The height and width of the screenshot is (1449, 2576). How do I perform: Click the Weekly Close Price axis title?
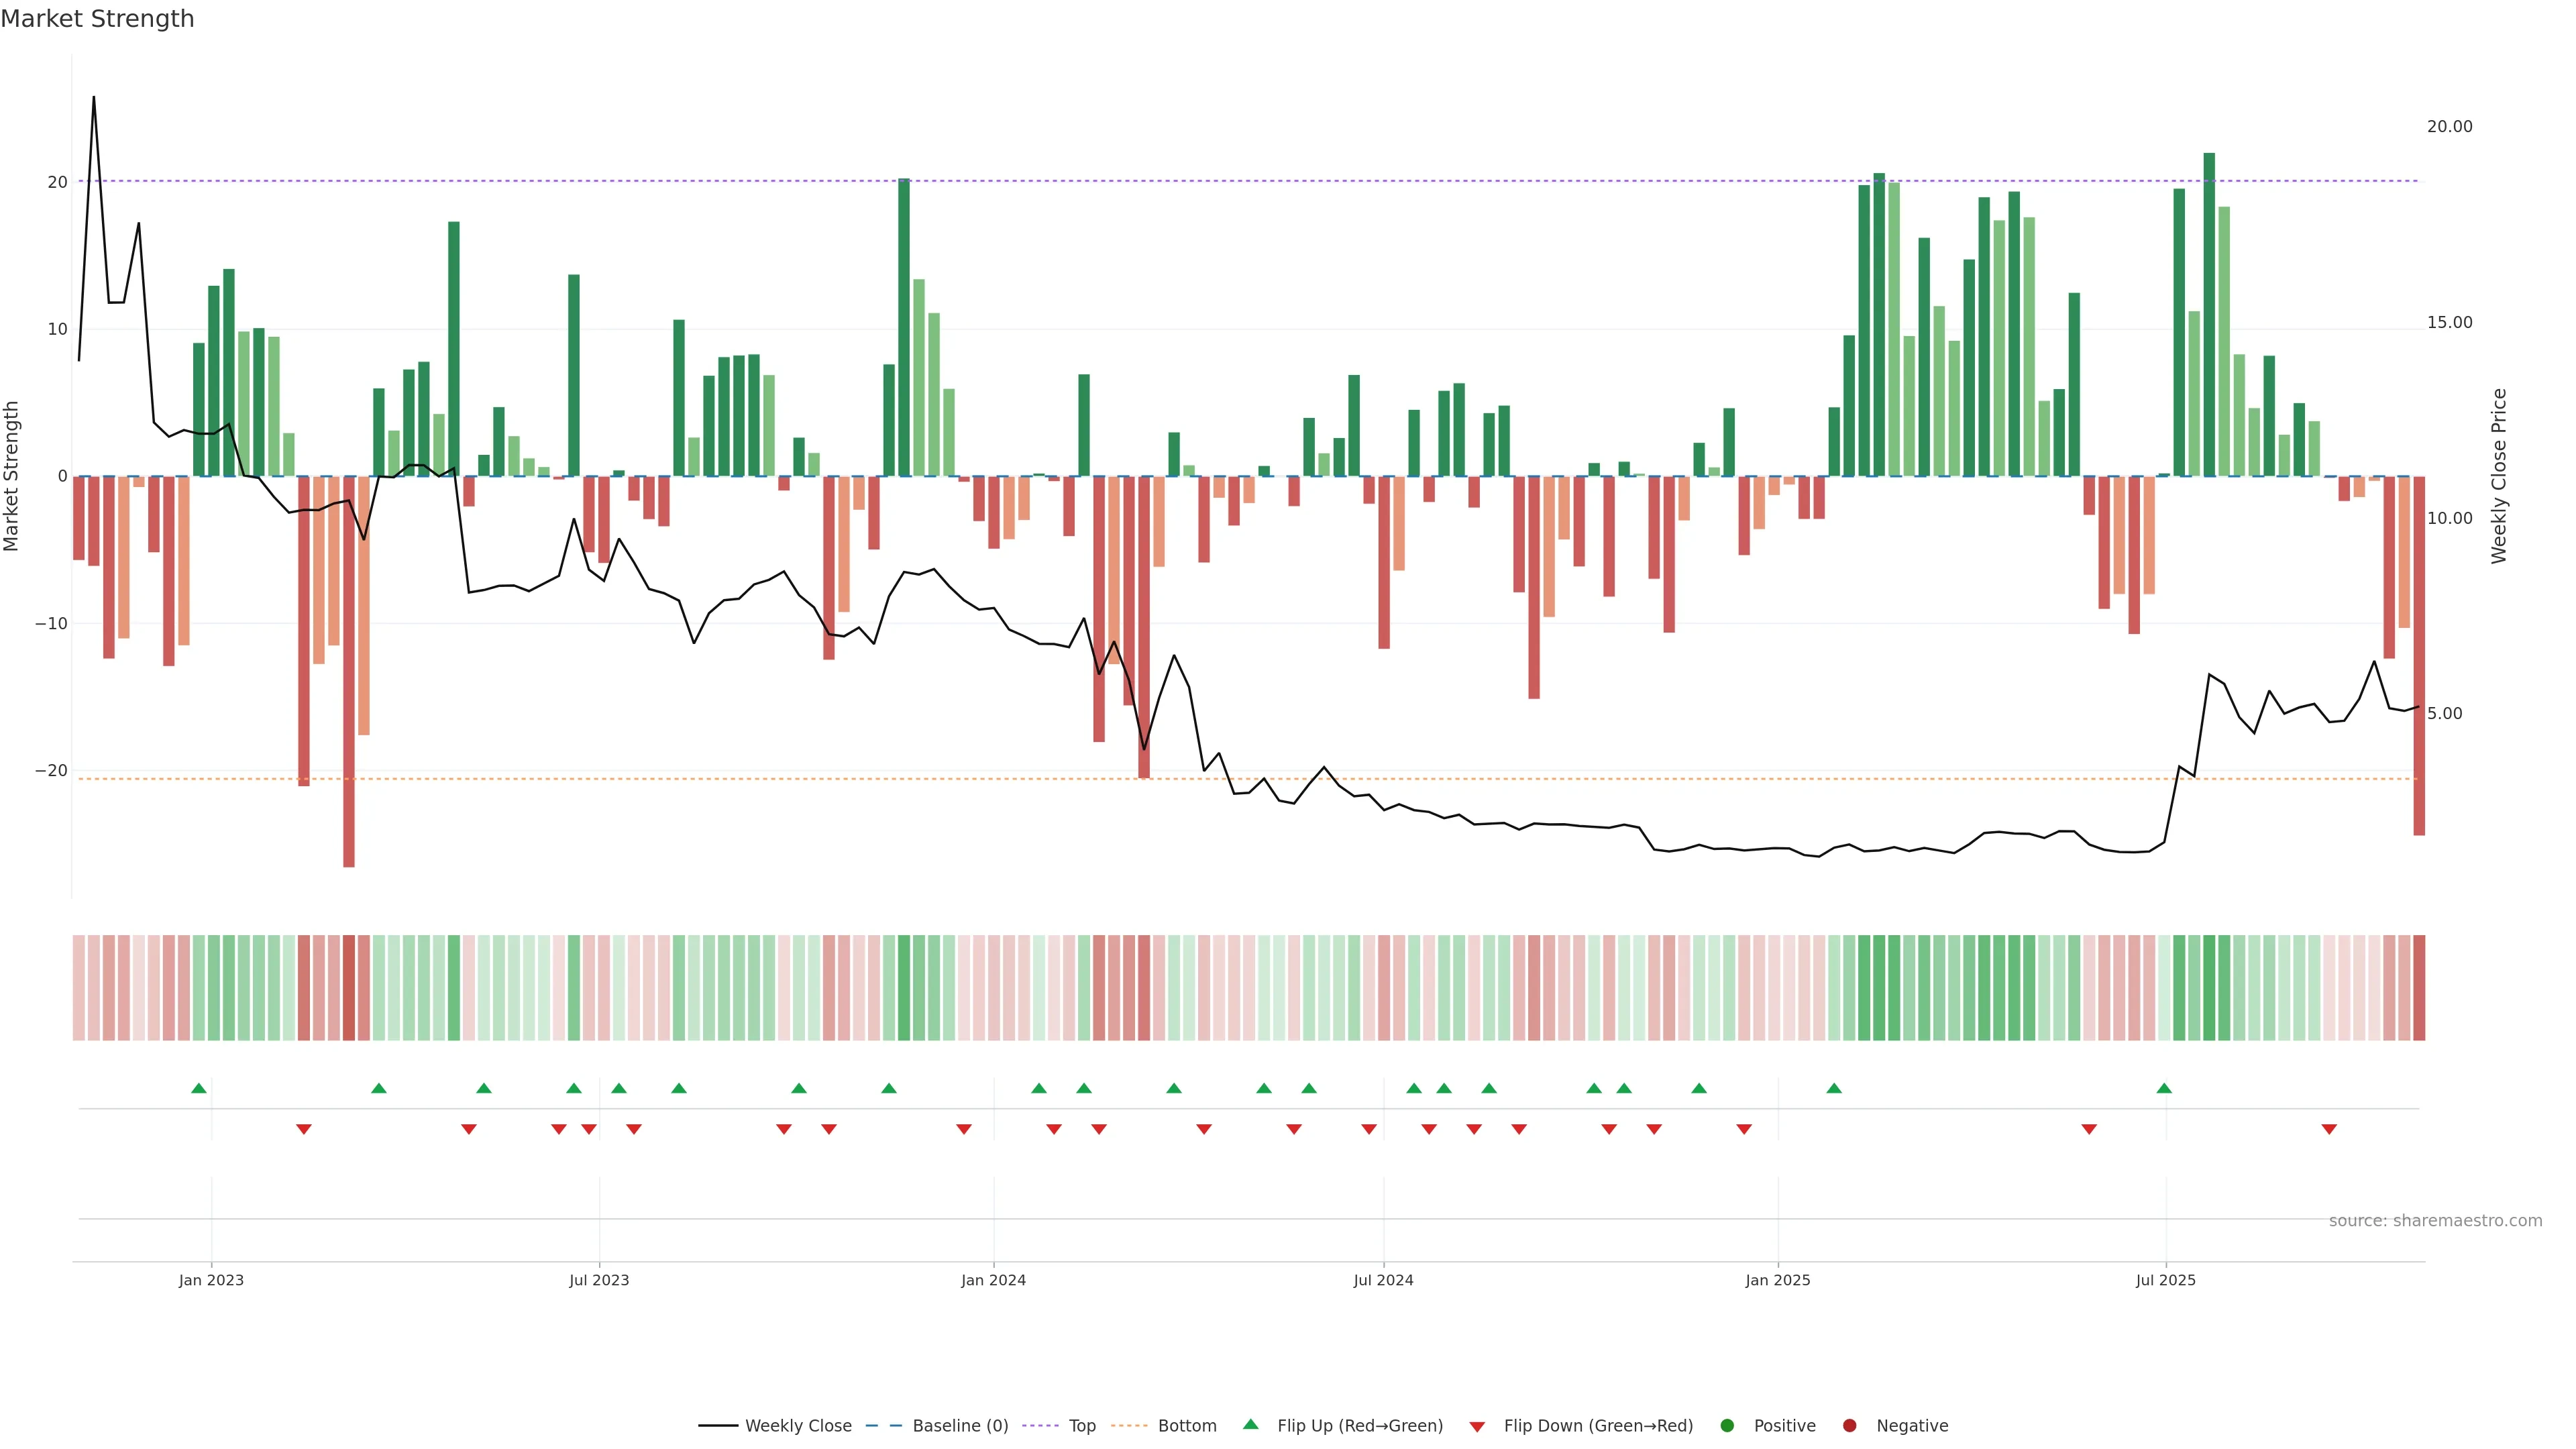point(2499,476)
